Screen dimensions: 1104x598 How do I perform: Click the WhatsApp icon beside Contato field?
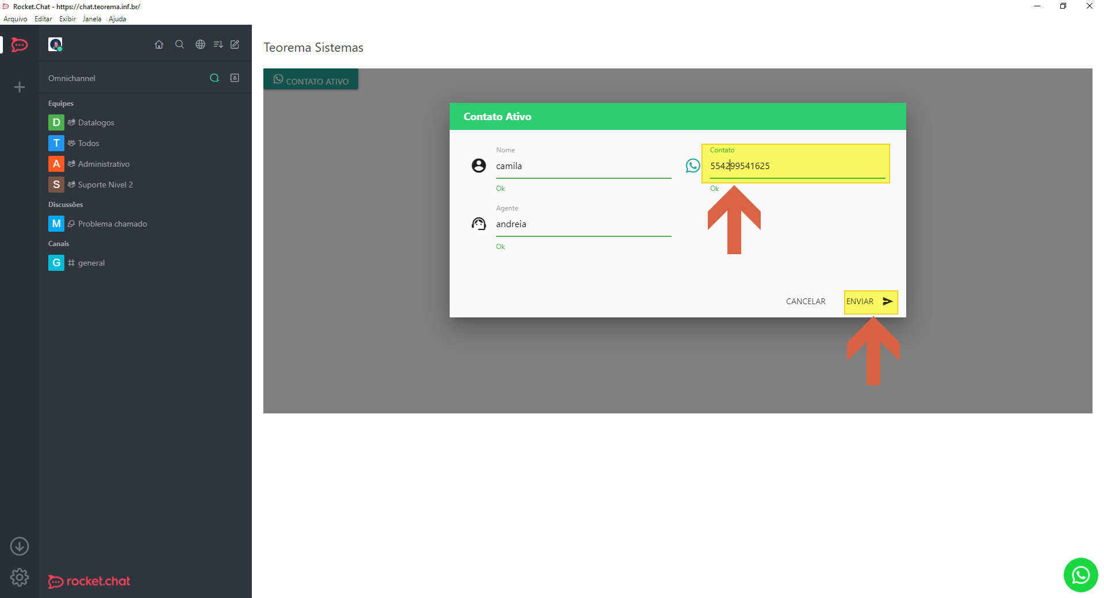click(693, 166)
